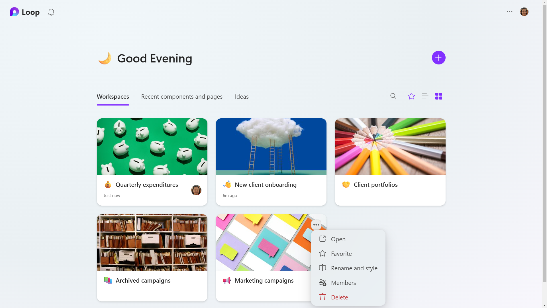Viewport: 547px width, 308px height.
Task: Click the purple create new workspace button
Action: (438, 58)
